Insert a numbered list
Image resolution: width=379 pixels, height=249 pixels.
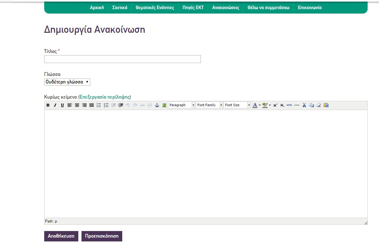click(x=106, y=105)
